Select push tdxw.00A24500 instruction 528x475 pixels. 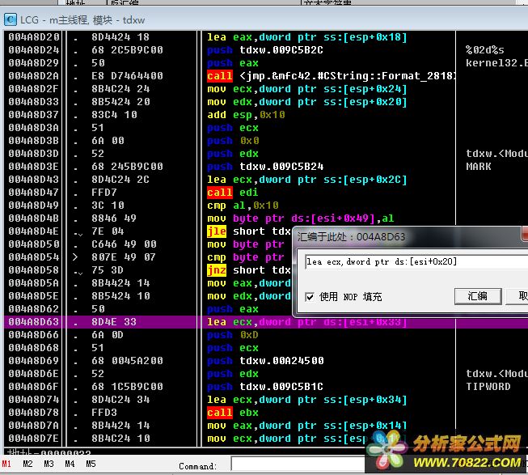[265, 361]
